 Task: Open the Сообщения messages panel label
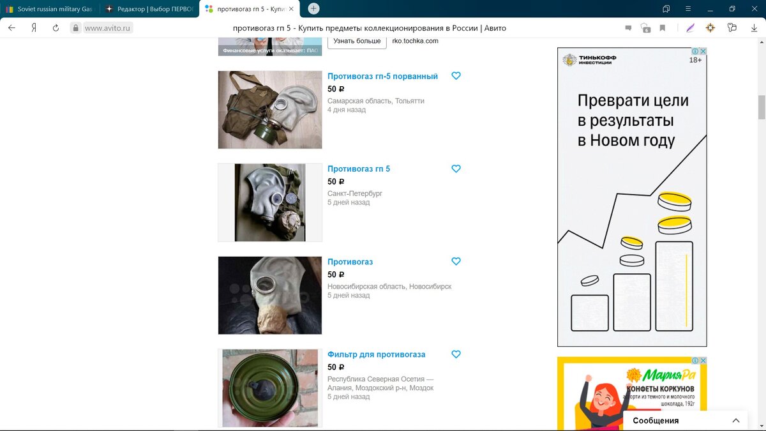[x=656, y=421]
